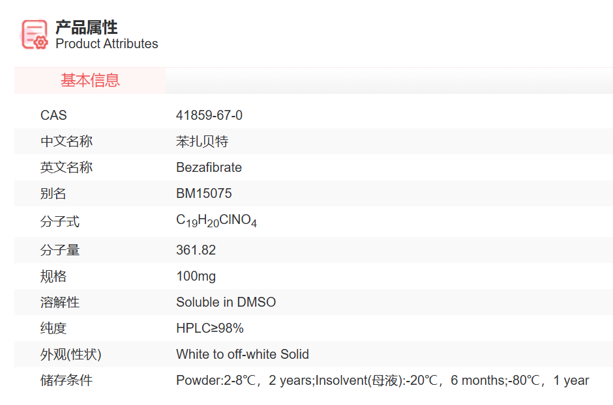The width and height of the screenshot is (613, 405).
Task: Click the 分子式 row label
Action: point(60,221)
